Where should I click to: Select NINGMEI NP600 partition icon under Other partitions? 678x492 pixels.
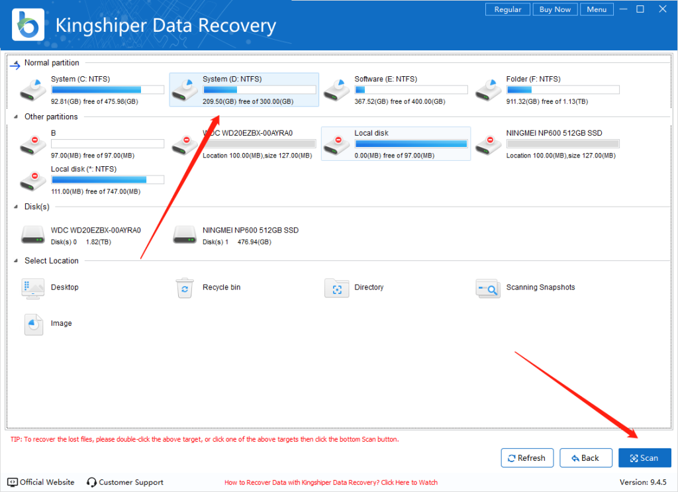tap(488, 145)
